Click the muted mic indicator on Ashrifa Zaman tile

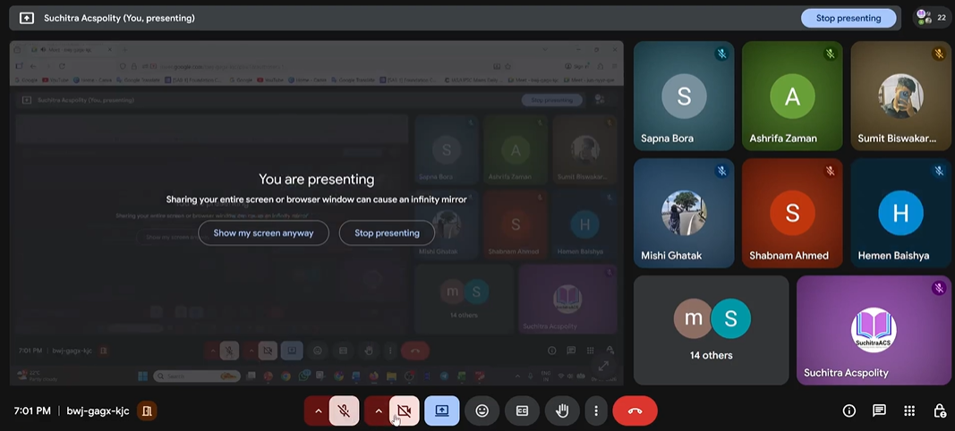(831, 55)
